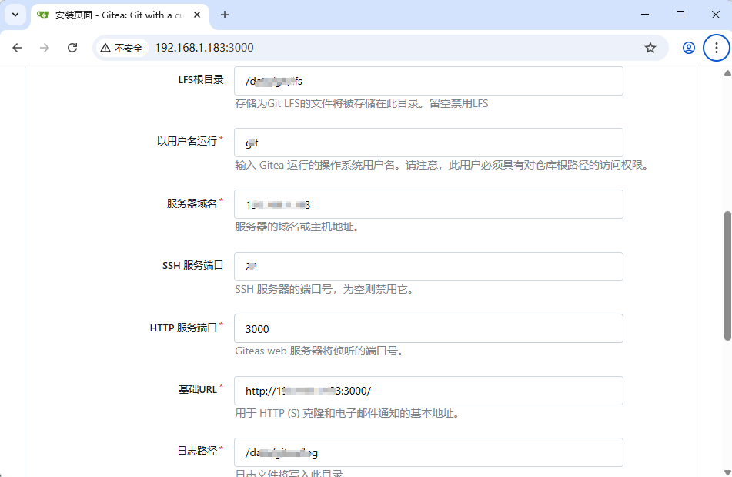Close the Gitea installation tab
Image resolution: width=732 pixels, height=477 pixels.
pyautogui.click(x=197, y=15)
